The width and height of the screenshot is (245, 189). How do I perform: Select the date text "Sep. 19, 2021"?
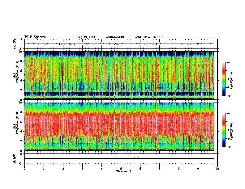[86, 37]
